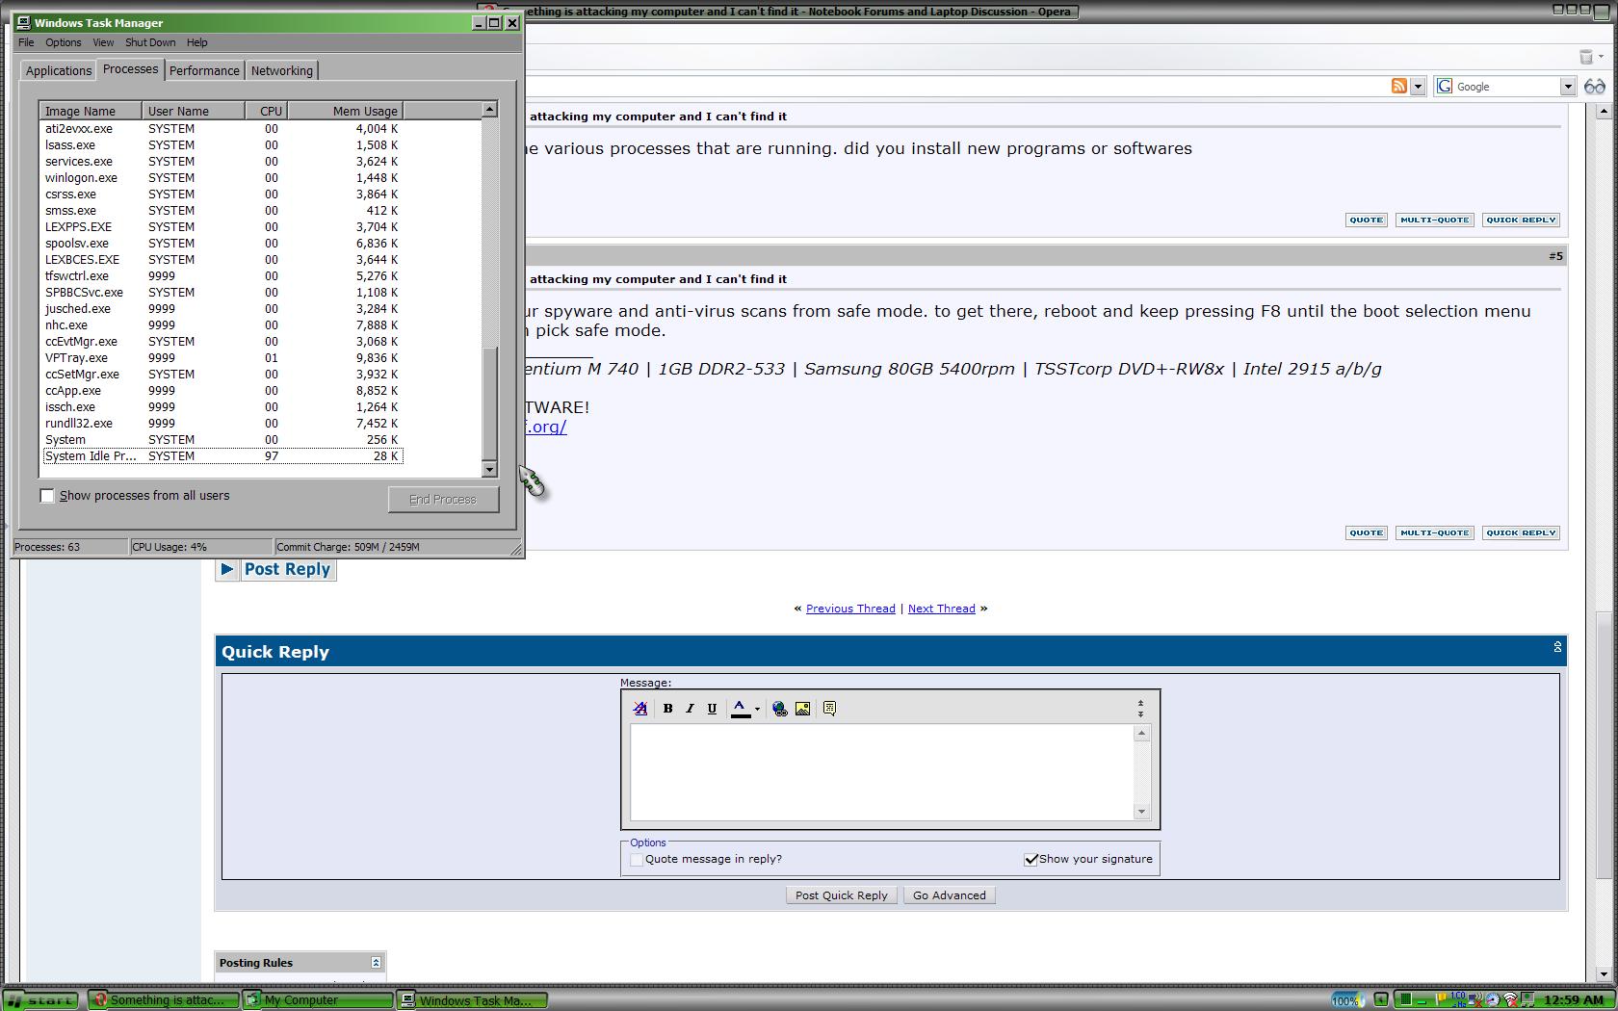The width and height of the screenshot is (1618, 1011).
Task: Sort processes by CPU column header
Action: click(x=266, y=111)
